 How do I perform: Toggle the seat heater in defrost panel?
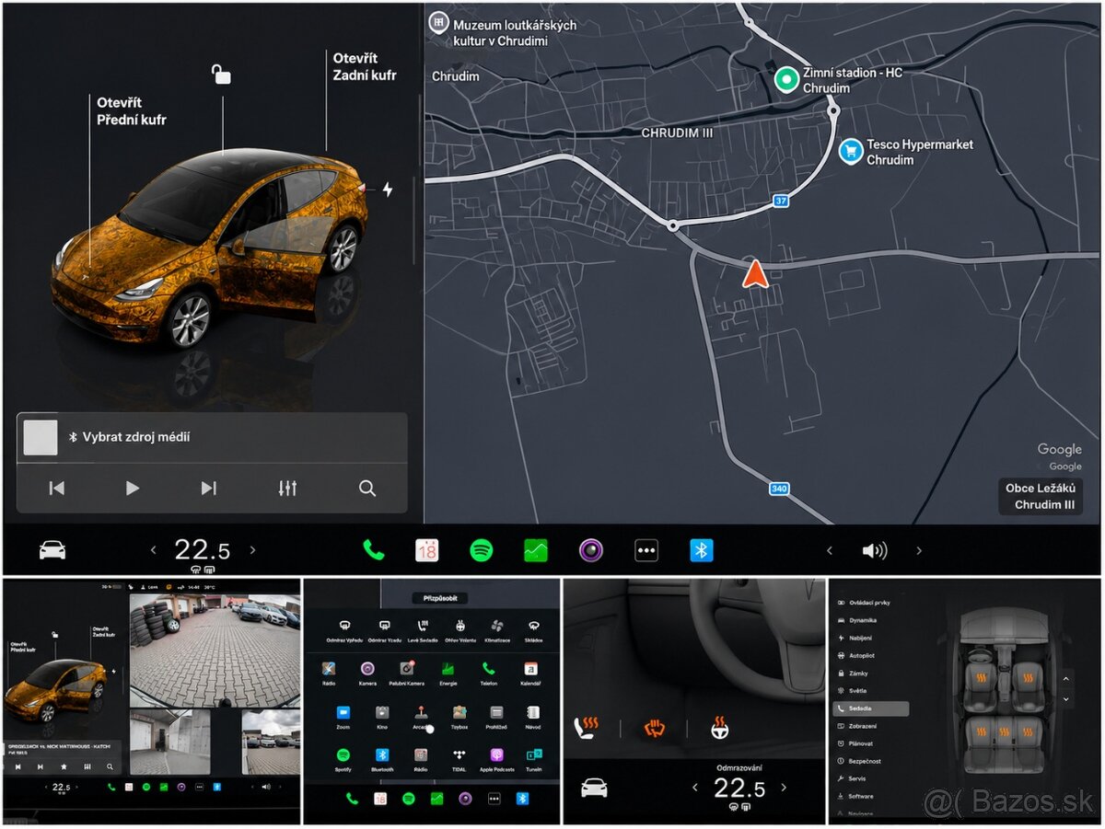(x=587, y=729)
